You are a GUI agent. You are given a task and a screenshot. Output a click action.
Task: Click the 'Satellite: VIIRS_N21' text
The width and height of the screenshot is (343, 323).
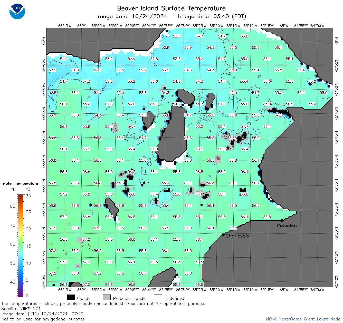(x=21, y=309)
